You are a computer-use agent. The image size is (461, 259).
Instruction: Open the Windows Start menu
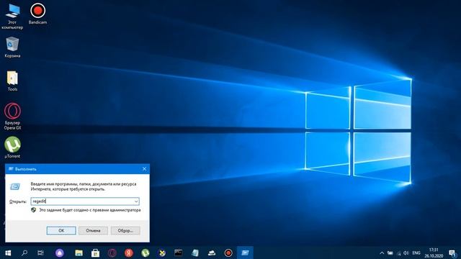coord(8,253)
